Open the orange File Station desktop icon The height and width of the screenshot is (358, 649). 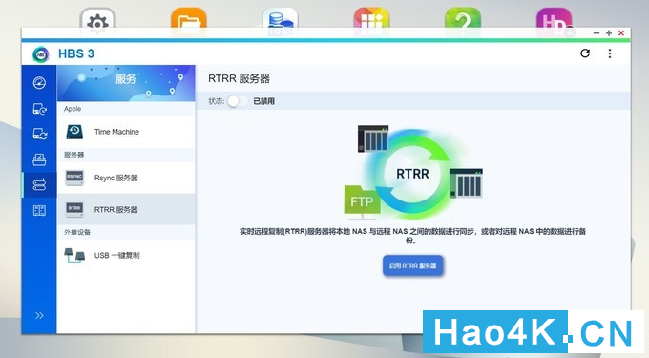189,20
